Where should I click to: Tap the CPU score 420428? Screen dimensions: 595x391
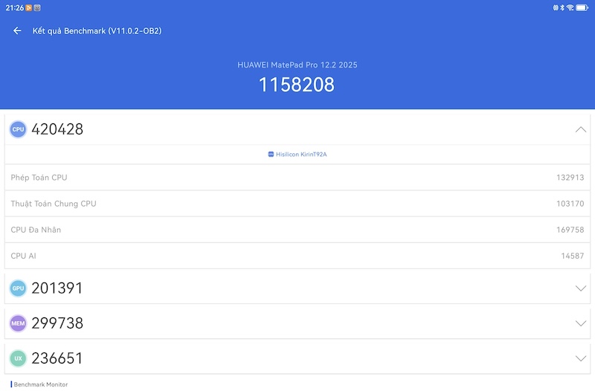pyautogui.click(x=57, y=129)
